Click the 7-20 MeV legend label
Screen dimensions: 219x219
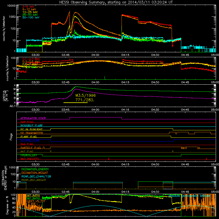(29, 67)
